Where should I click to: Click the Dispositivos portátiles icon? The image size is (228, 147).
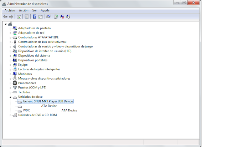(15, 60)
